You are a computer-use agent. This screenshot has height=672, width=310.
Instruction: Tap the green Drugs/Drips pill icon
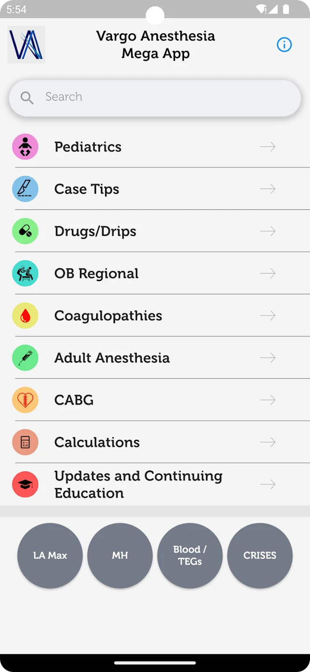(x=25, y=231)
